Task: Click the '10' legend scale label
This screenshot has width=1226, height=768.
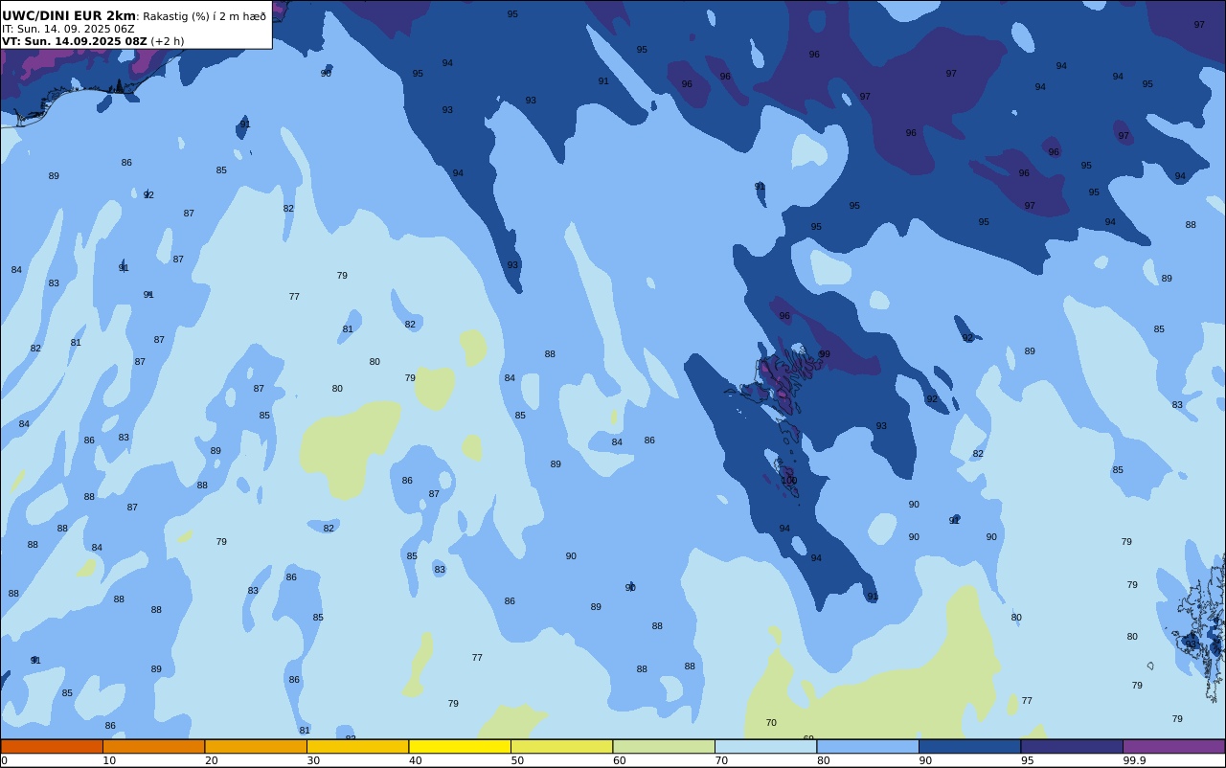Action: pos(109,760)
